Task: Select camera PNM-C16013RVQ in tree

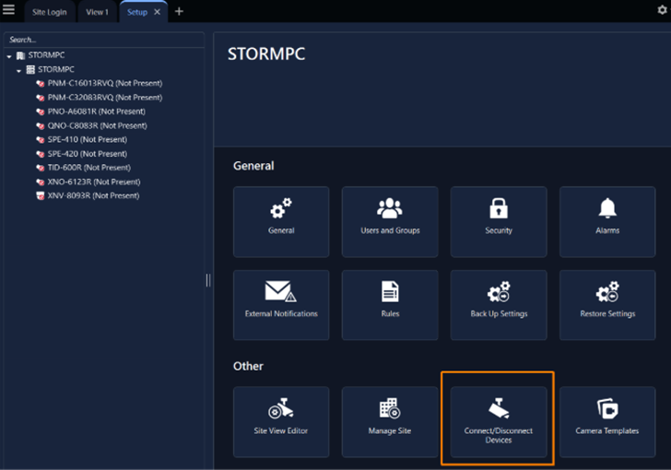Action: (104, 83)
